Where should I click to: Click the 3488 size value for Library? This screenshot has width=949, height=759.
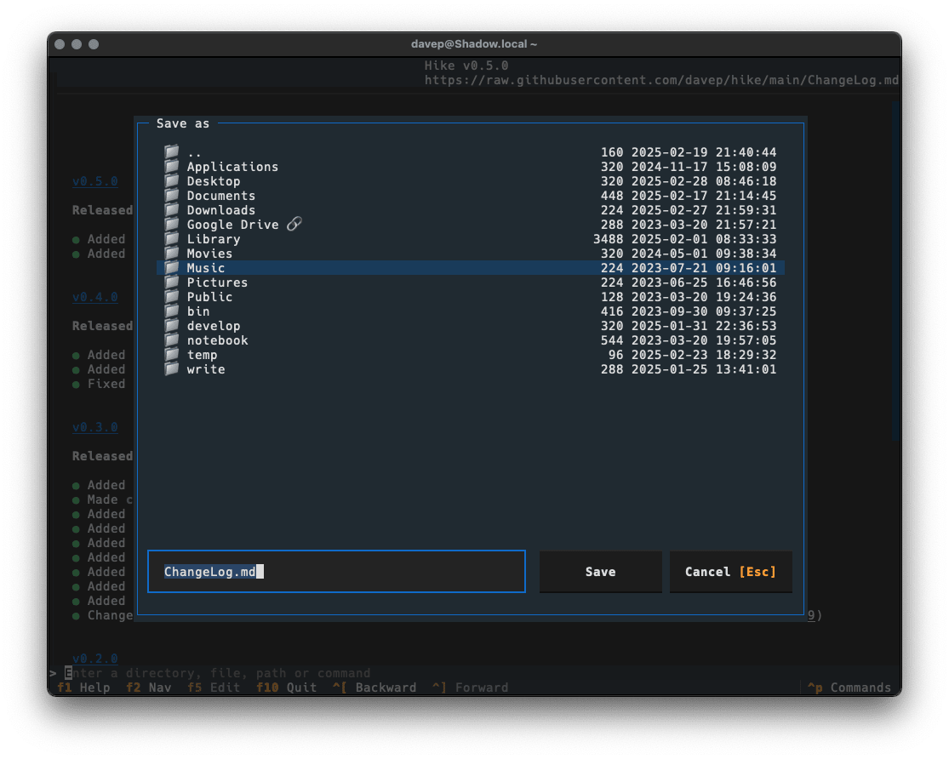(x=609, y=239)
